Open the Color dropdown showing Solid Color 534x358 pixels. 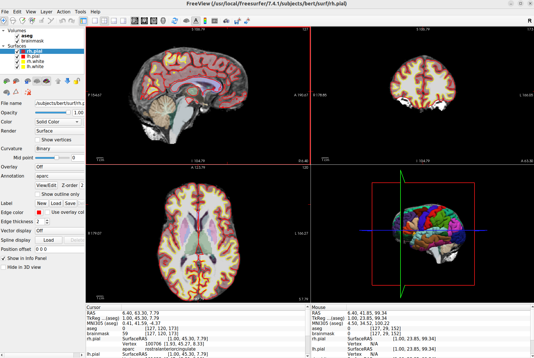pos(58,122)
